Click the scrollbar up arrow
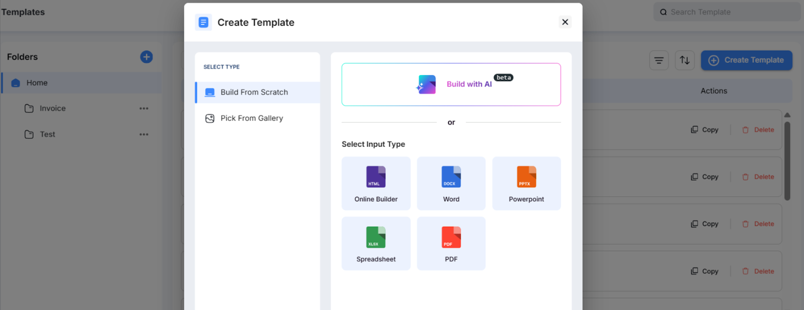Screen dimensions: 804x310 [787, 115]
